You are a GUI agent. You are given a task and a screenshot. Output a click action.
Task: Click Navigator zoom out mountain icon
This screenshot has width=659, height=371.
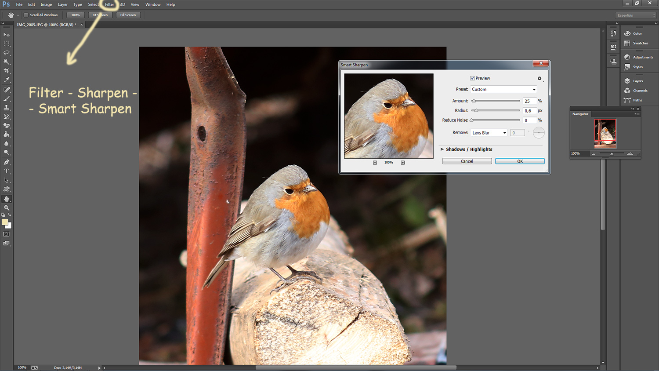pos(594,154)
